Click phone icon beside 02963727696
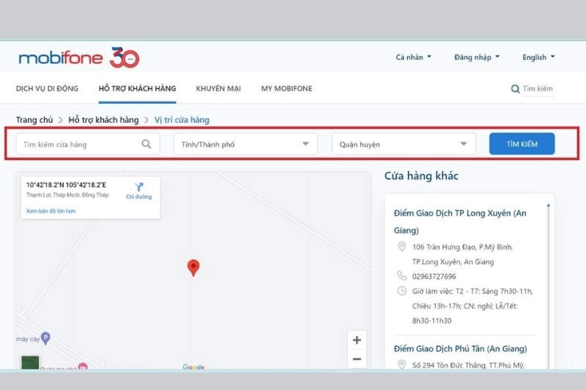 point(401,276)
